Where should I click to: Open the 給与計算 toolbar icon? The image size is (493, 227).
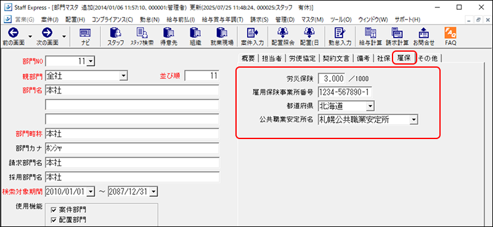click(370, 33)
